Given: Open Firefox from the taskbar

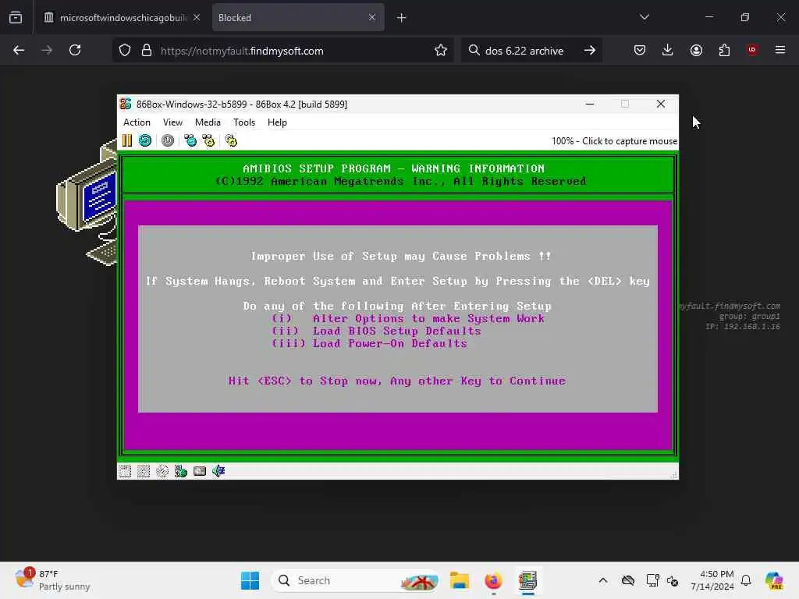Looking at the screenshot, I should pos(493,580).
